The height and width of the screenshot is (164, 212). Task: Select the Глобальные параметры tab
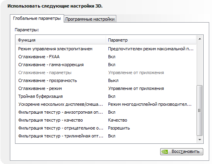37,18
